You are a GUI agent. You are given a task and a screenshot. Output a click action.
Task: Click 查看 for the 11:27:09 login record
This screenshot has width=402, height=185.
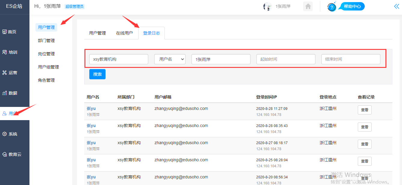click(364, 110)
